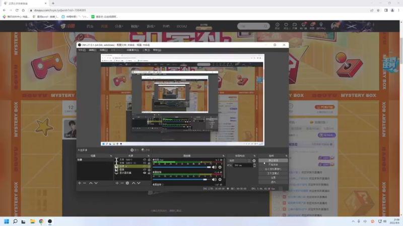
Task: Click 停止推流 button in Controls
Action: point(273,160)
